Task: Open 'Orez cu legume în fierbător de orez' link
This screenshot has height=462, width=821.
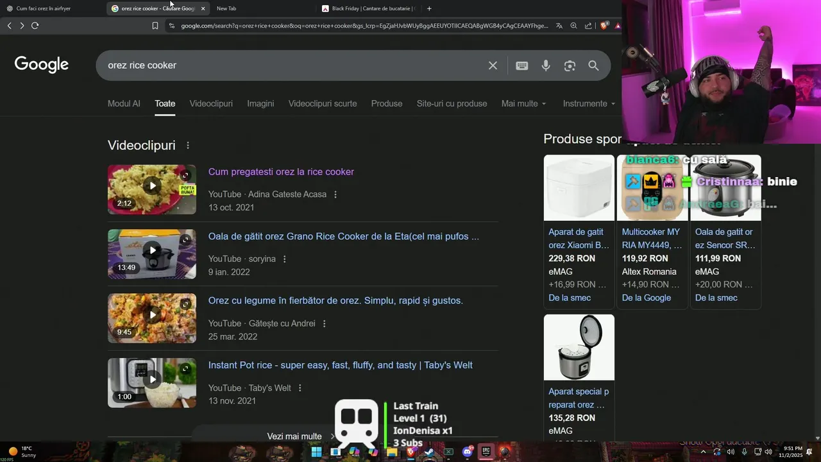Action: tap(335, 301)
